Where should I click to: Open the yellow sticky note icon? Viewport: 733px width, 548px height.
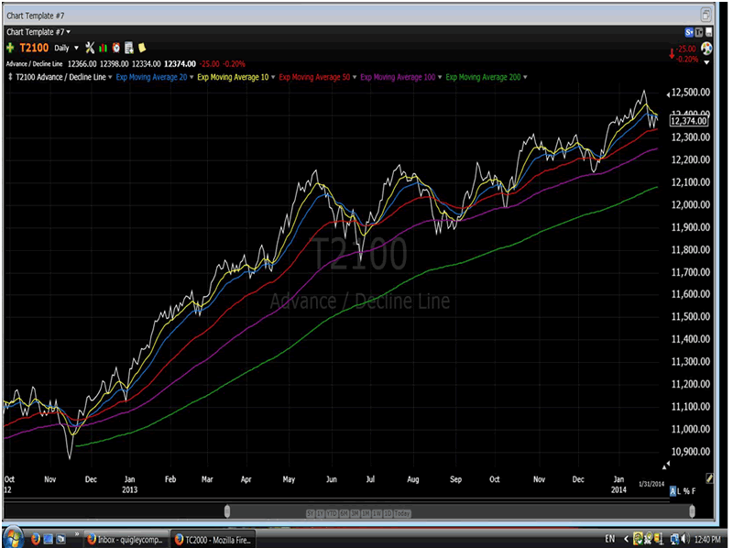[142, 47]
